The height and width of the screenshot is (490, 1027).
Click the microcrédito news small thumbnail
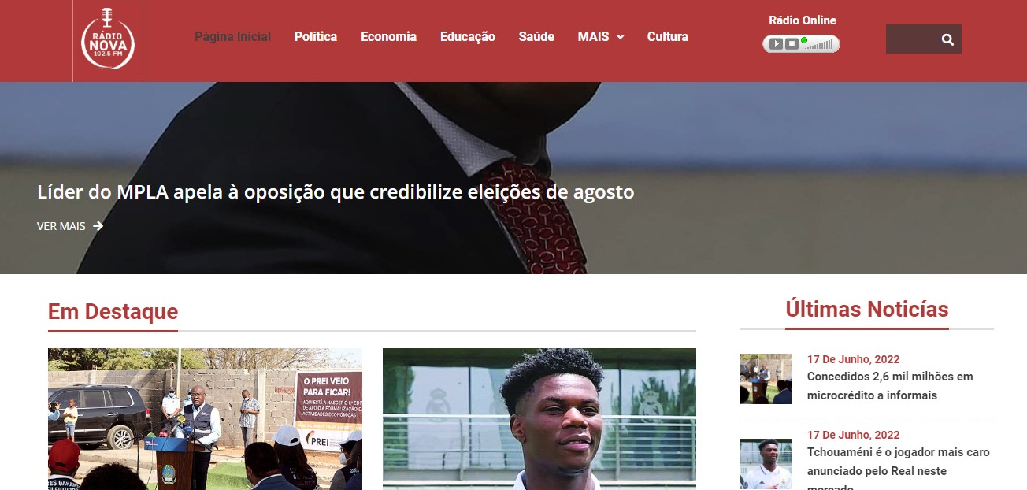point(766,379)
